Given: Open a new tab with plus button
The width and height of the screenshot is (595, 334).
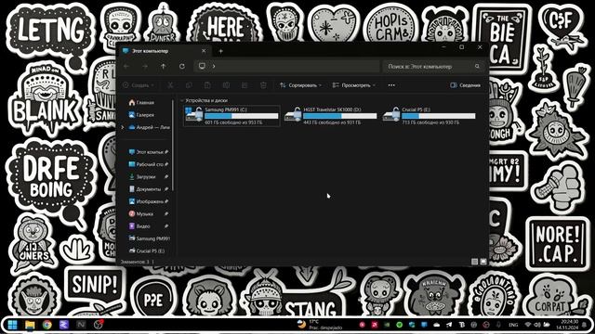Looking at the screenshot, I should point(221,51).
